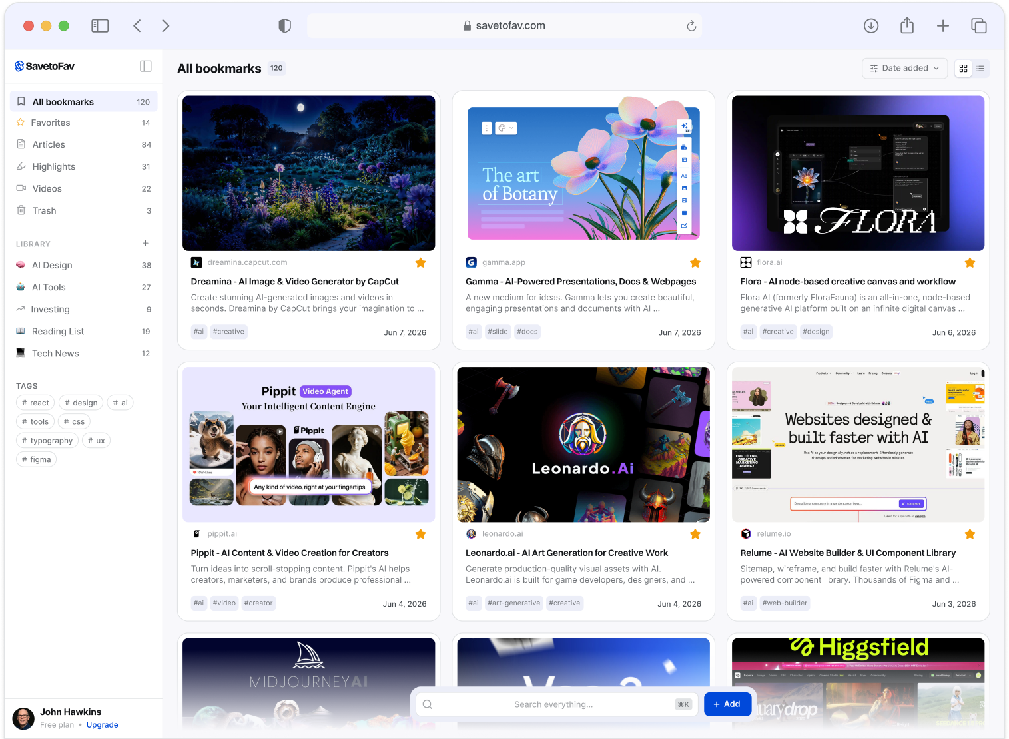Image resolution: width=1009 pixels, height=739 pixels.
Task: Open the Relume bookmark title
Action: 848,553
